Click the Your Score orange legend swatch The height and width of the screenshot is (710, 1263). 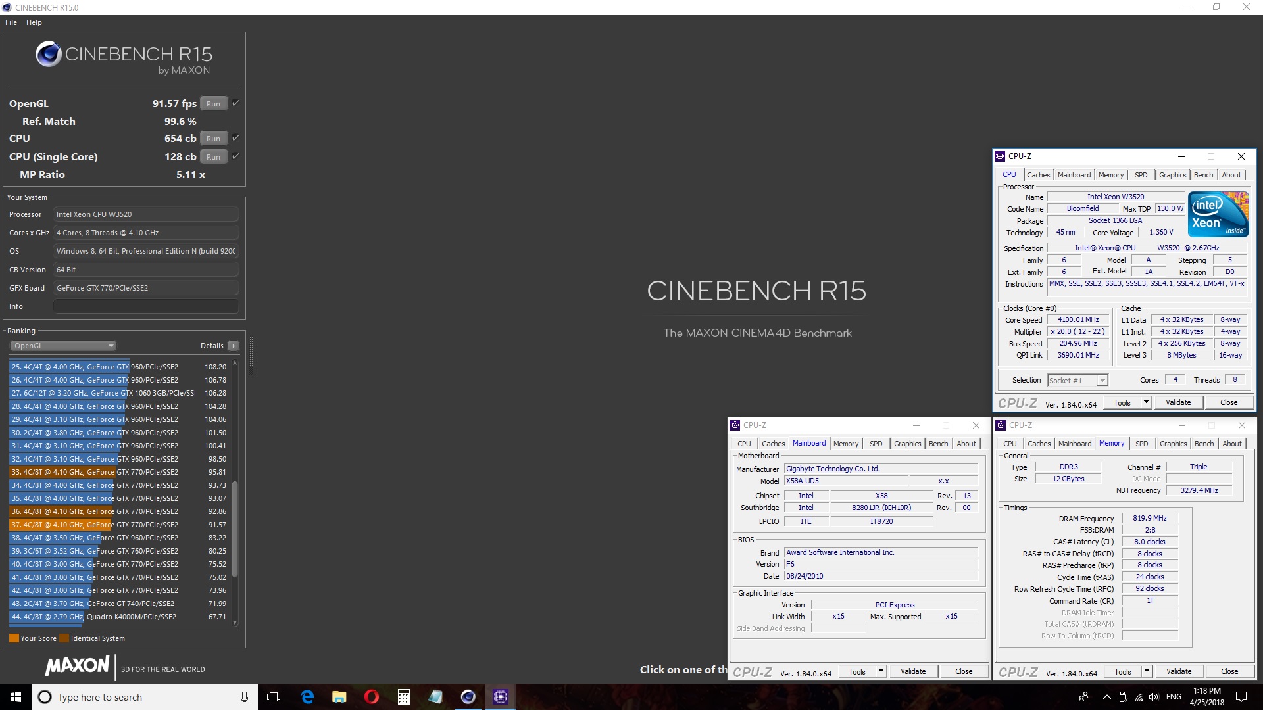click(x=14, y=638)
